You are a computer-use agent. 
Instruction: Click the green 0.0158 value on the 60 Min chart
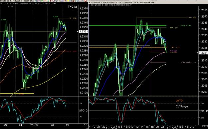56,17
